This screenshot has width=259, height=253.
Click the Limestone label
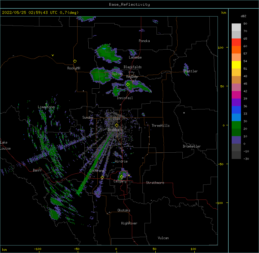(x=46, y=107)
